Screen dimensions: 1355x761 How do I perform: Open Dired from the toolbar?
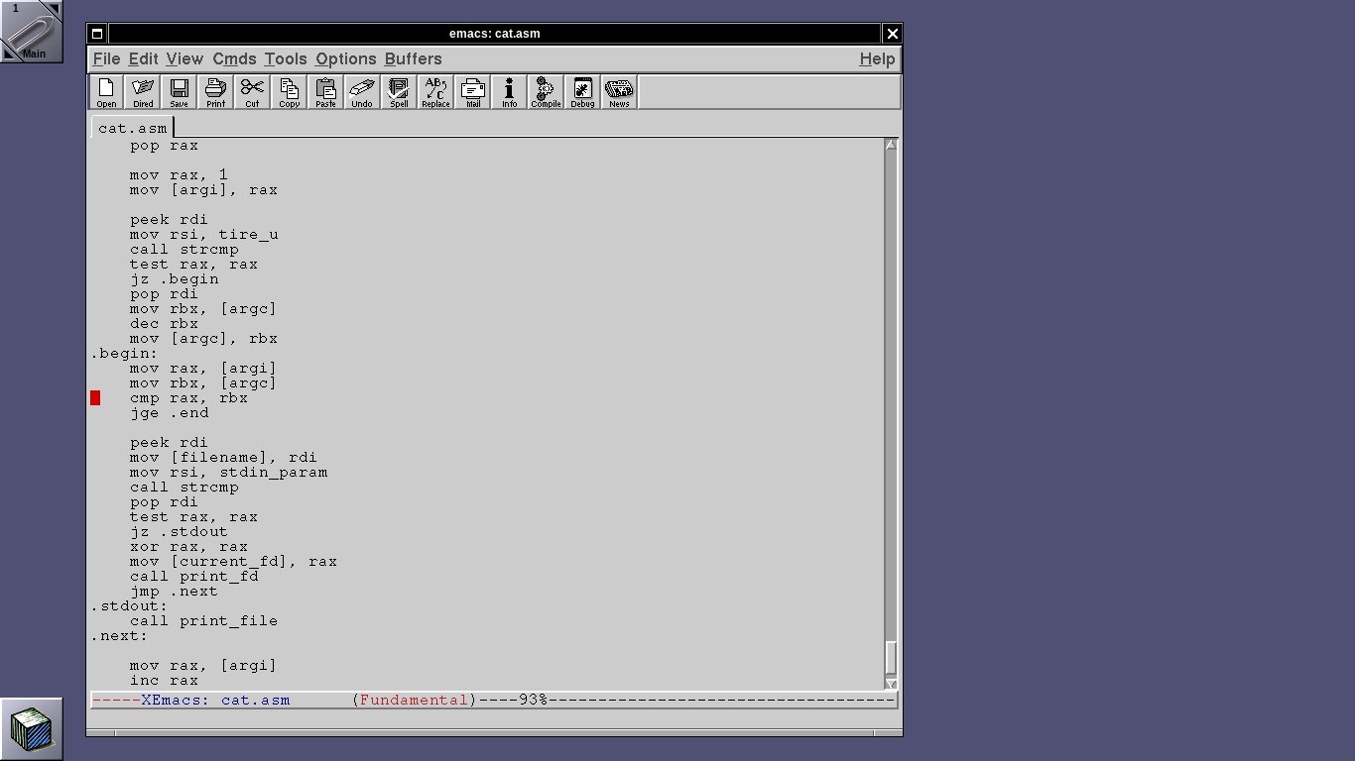(143, 92)
